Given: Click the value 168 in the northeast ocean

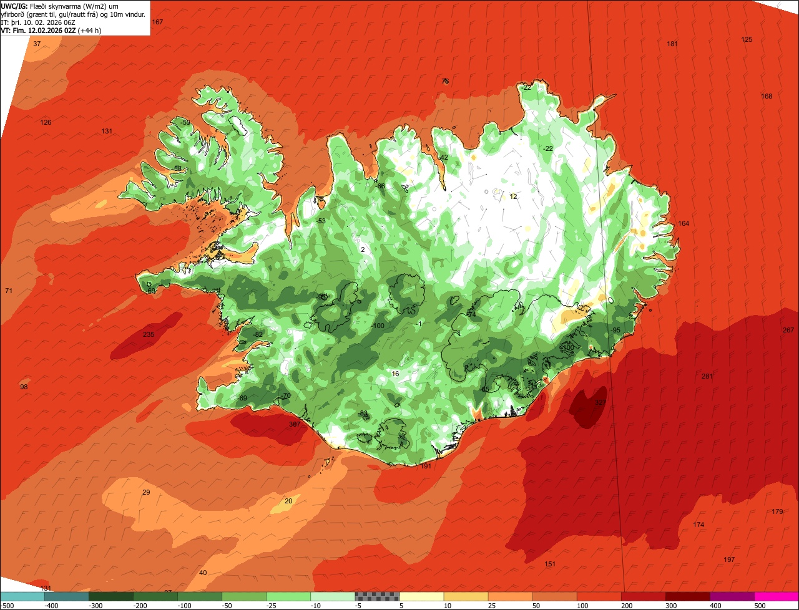Looking at the screenshot, I should (767, 96).
